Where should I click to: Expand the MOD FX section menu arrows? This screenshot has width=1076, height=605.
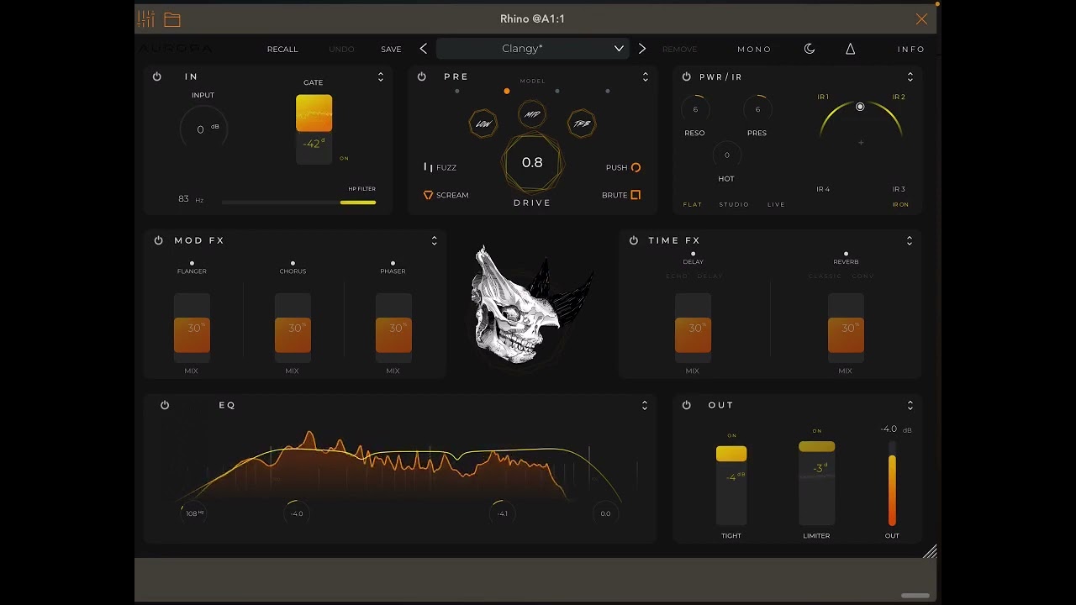click(x=435, y=240)
